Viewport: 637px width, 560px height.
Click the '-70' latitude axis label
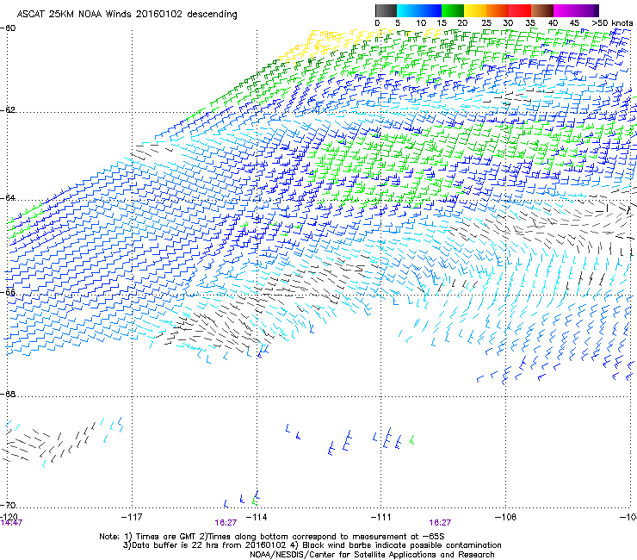pos(8,505)
